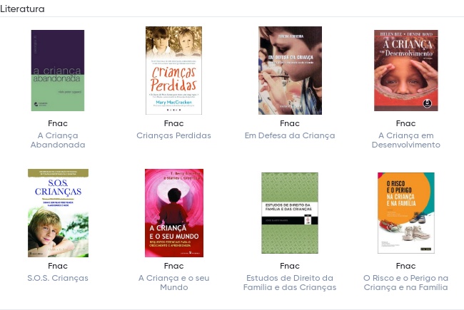Click the Em Defesa da Criança cover
This screenshot has width=464, height=310.
coord(290,71)
